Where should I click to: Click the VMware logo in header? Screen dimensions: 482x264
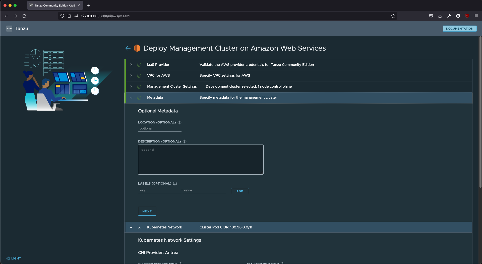[9, 29]
